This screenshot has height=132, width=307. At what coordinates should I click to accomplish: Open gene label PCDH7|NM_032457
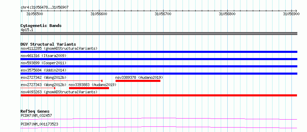[36, 115]
